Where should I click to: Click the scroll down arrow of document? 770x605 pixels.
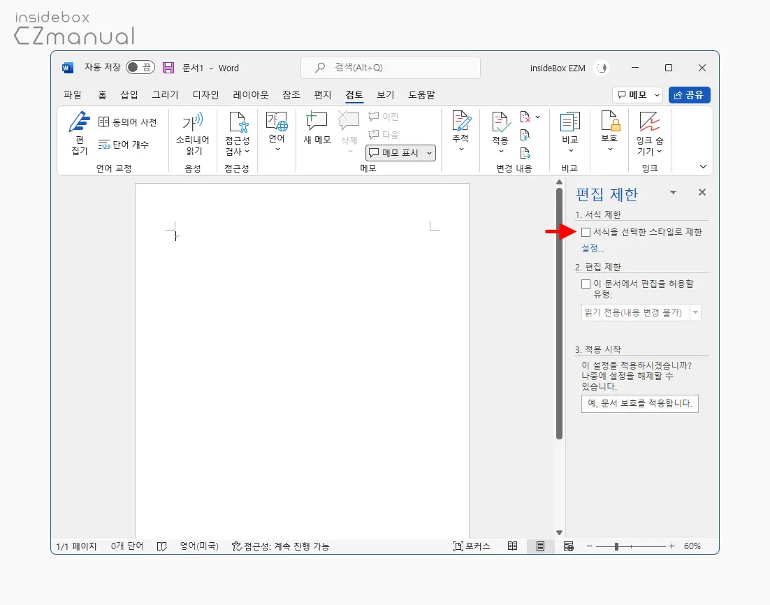click(559, 533)
